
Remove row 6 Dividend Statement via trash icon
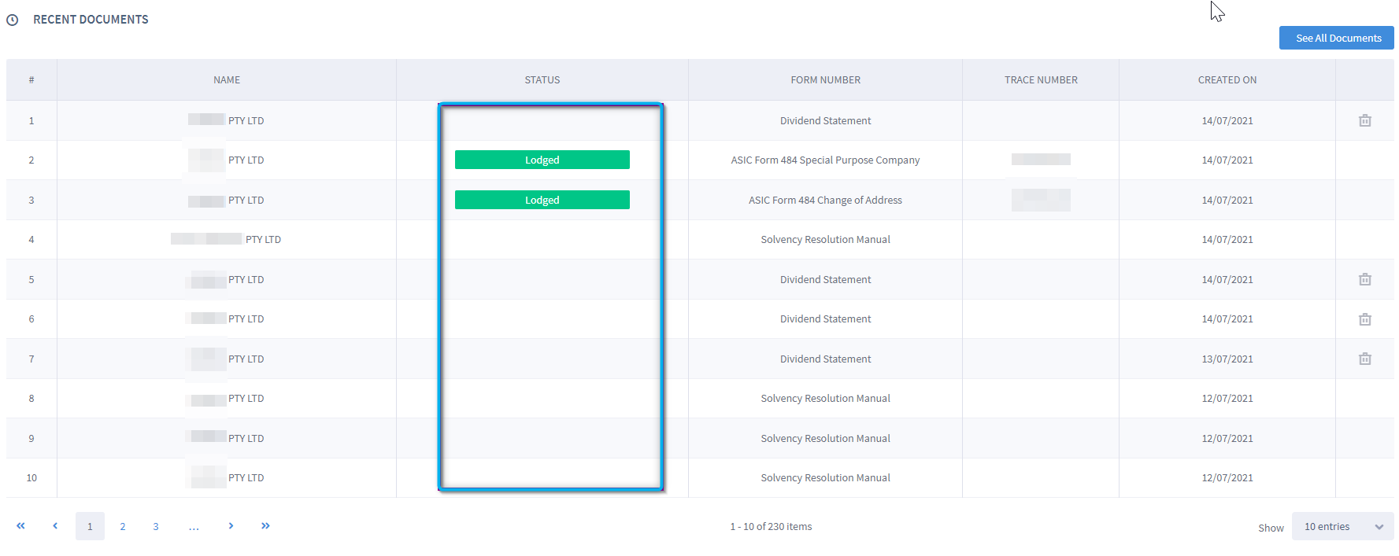click(1364, 319)
